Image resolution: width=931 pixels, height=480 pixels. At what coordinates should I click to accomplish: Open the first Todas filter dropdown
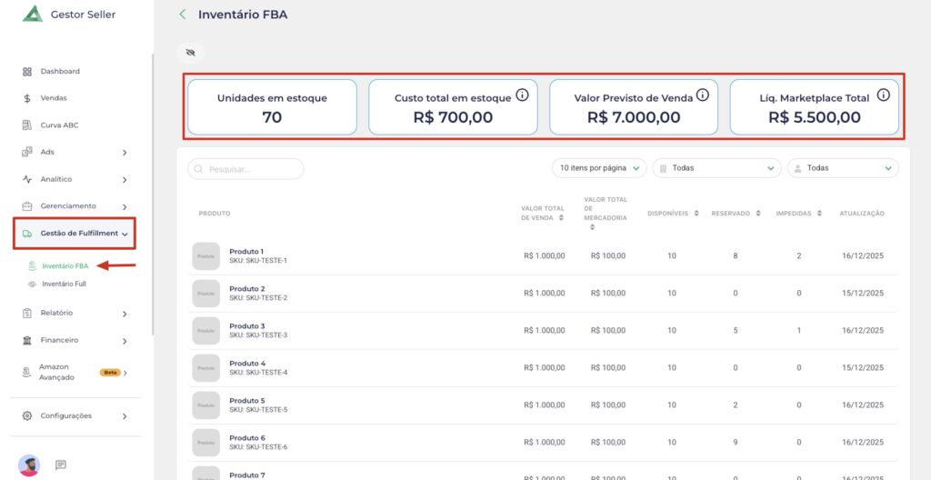pyautogui.click(x=716, y=168)
